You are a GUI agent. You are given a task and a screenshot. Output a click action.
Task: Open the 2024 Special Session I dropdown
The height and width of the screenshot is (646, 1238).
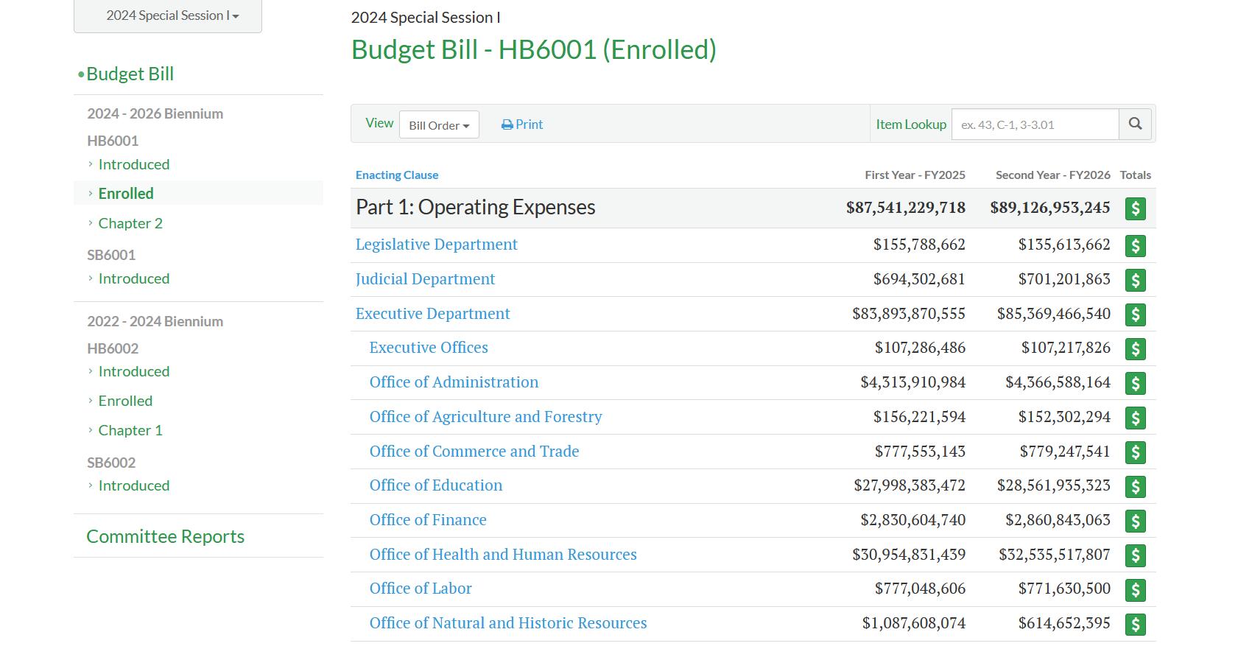(x=168, y=15)
